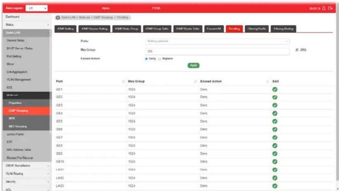Click the Max Group input field
Viewport: 339px width, 191px height.
pos(217,51)
